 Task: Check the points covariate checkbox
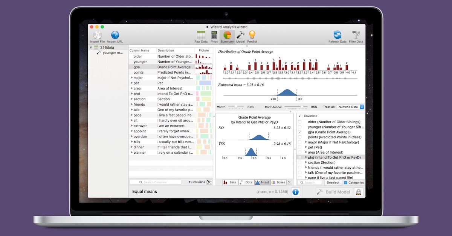(x=300, y=137)
